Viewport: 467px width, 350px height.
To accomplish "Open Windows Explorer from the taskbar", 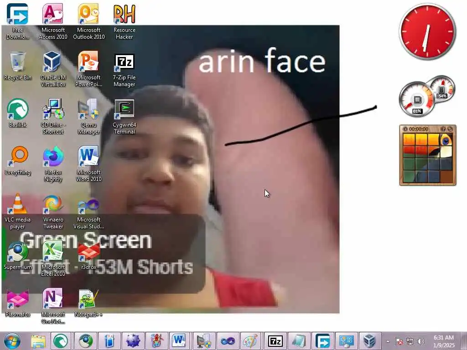I will pyautogui.click(x=38, y=341).
